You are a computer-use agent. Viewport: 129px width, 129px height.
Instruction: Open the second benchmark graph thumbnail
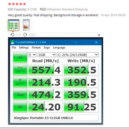pyautogui.click(x=26, y=25)
